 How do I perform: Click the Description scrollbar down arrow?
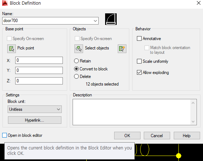coord(193,122)
